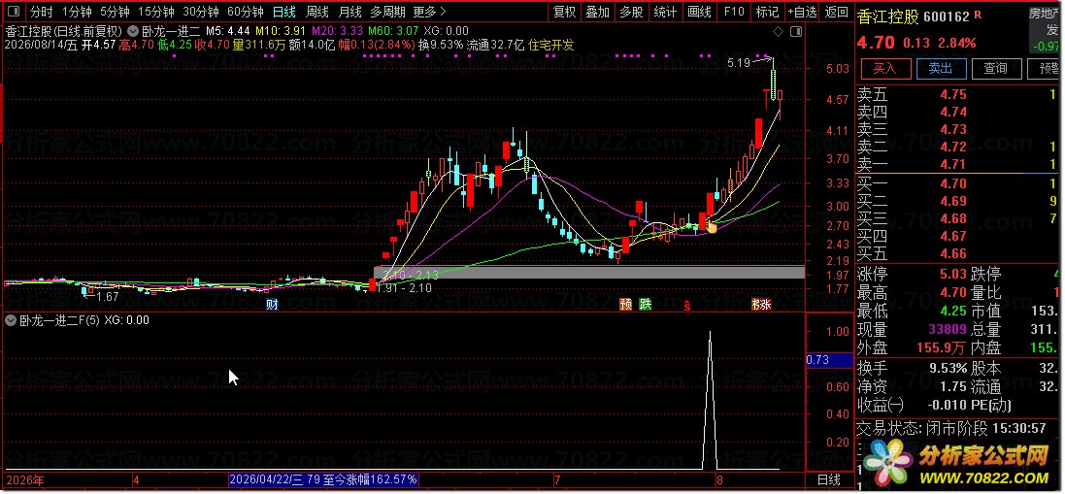Open the 卧龙一进二F(5) sub-indicator dropdown

pos(10,320)
